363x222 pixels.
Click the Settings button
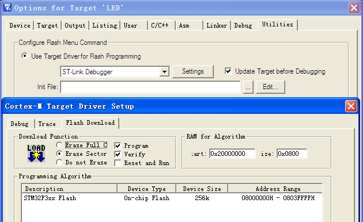tap(193, 71)
